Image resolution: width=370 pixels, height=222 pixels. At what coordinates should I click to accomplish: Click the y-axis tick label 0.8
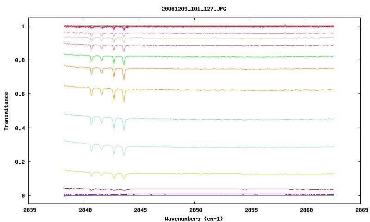[x=20, y=60]
